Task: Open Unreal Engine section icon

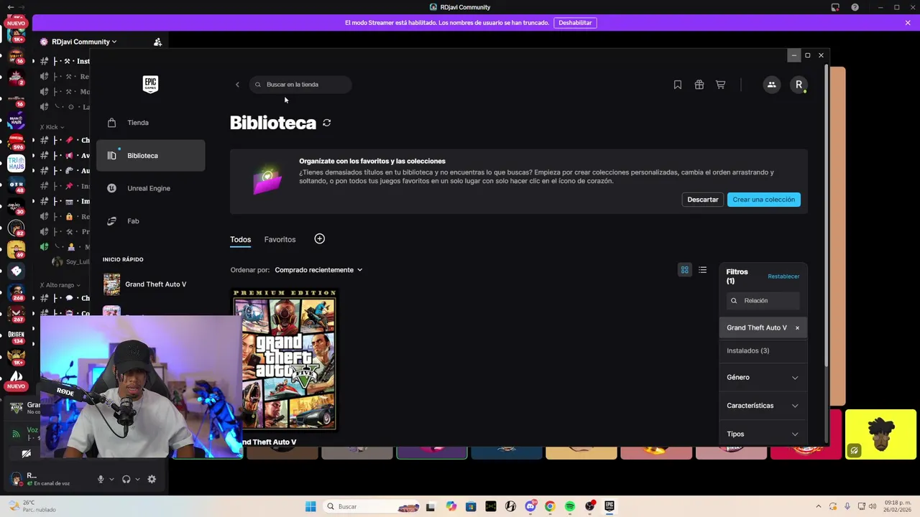Action: click(111, 188)
